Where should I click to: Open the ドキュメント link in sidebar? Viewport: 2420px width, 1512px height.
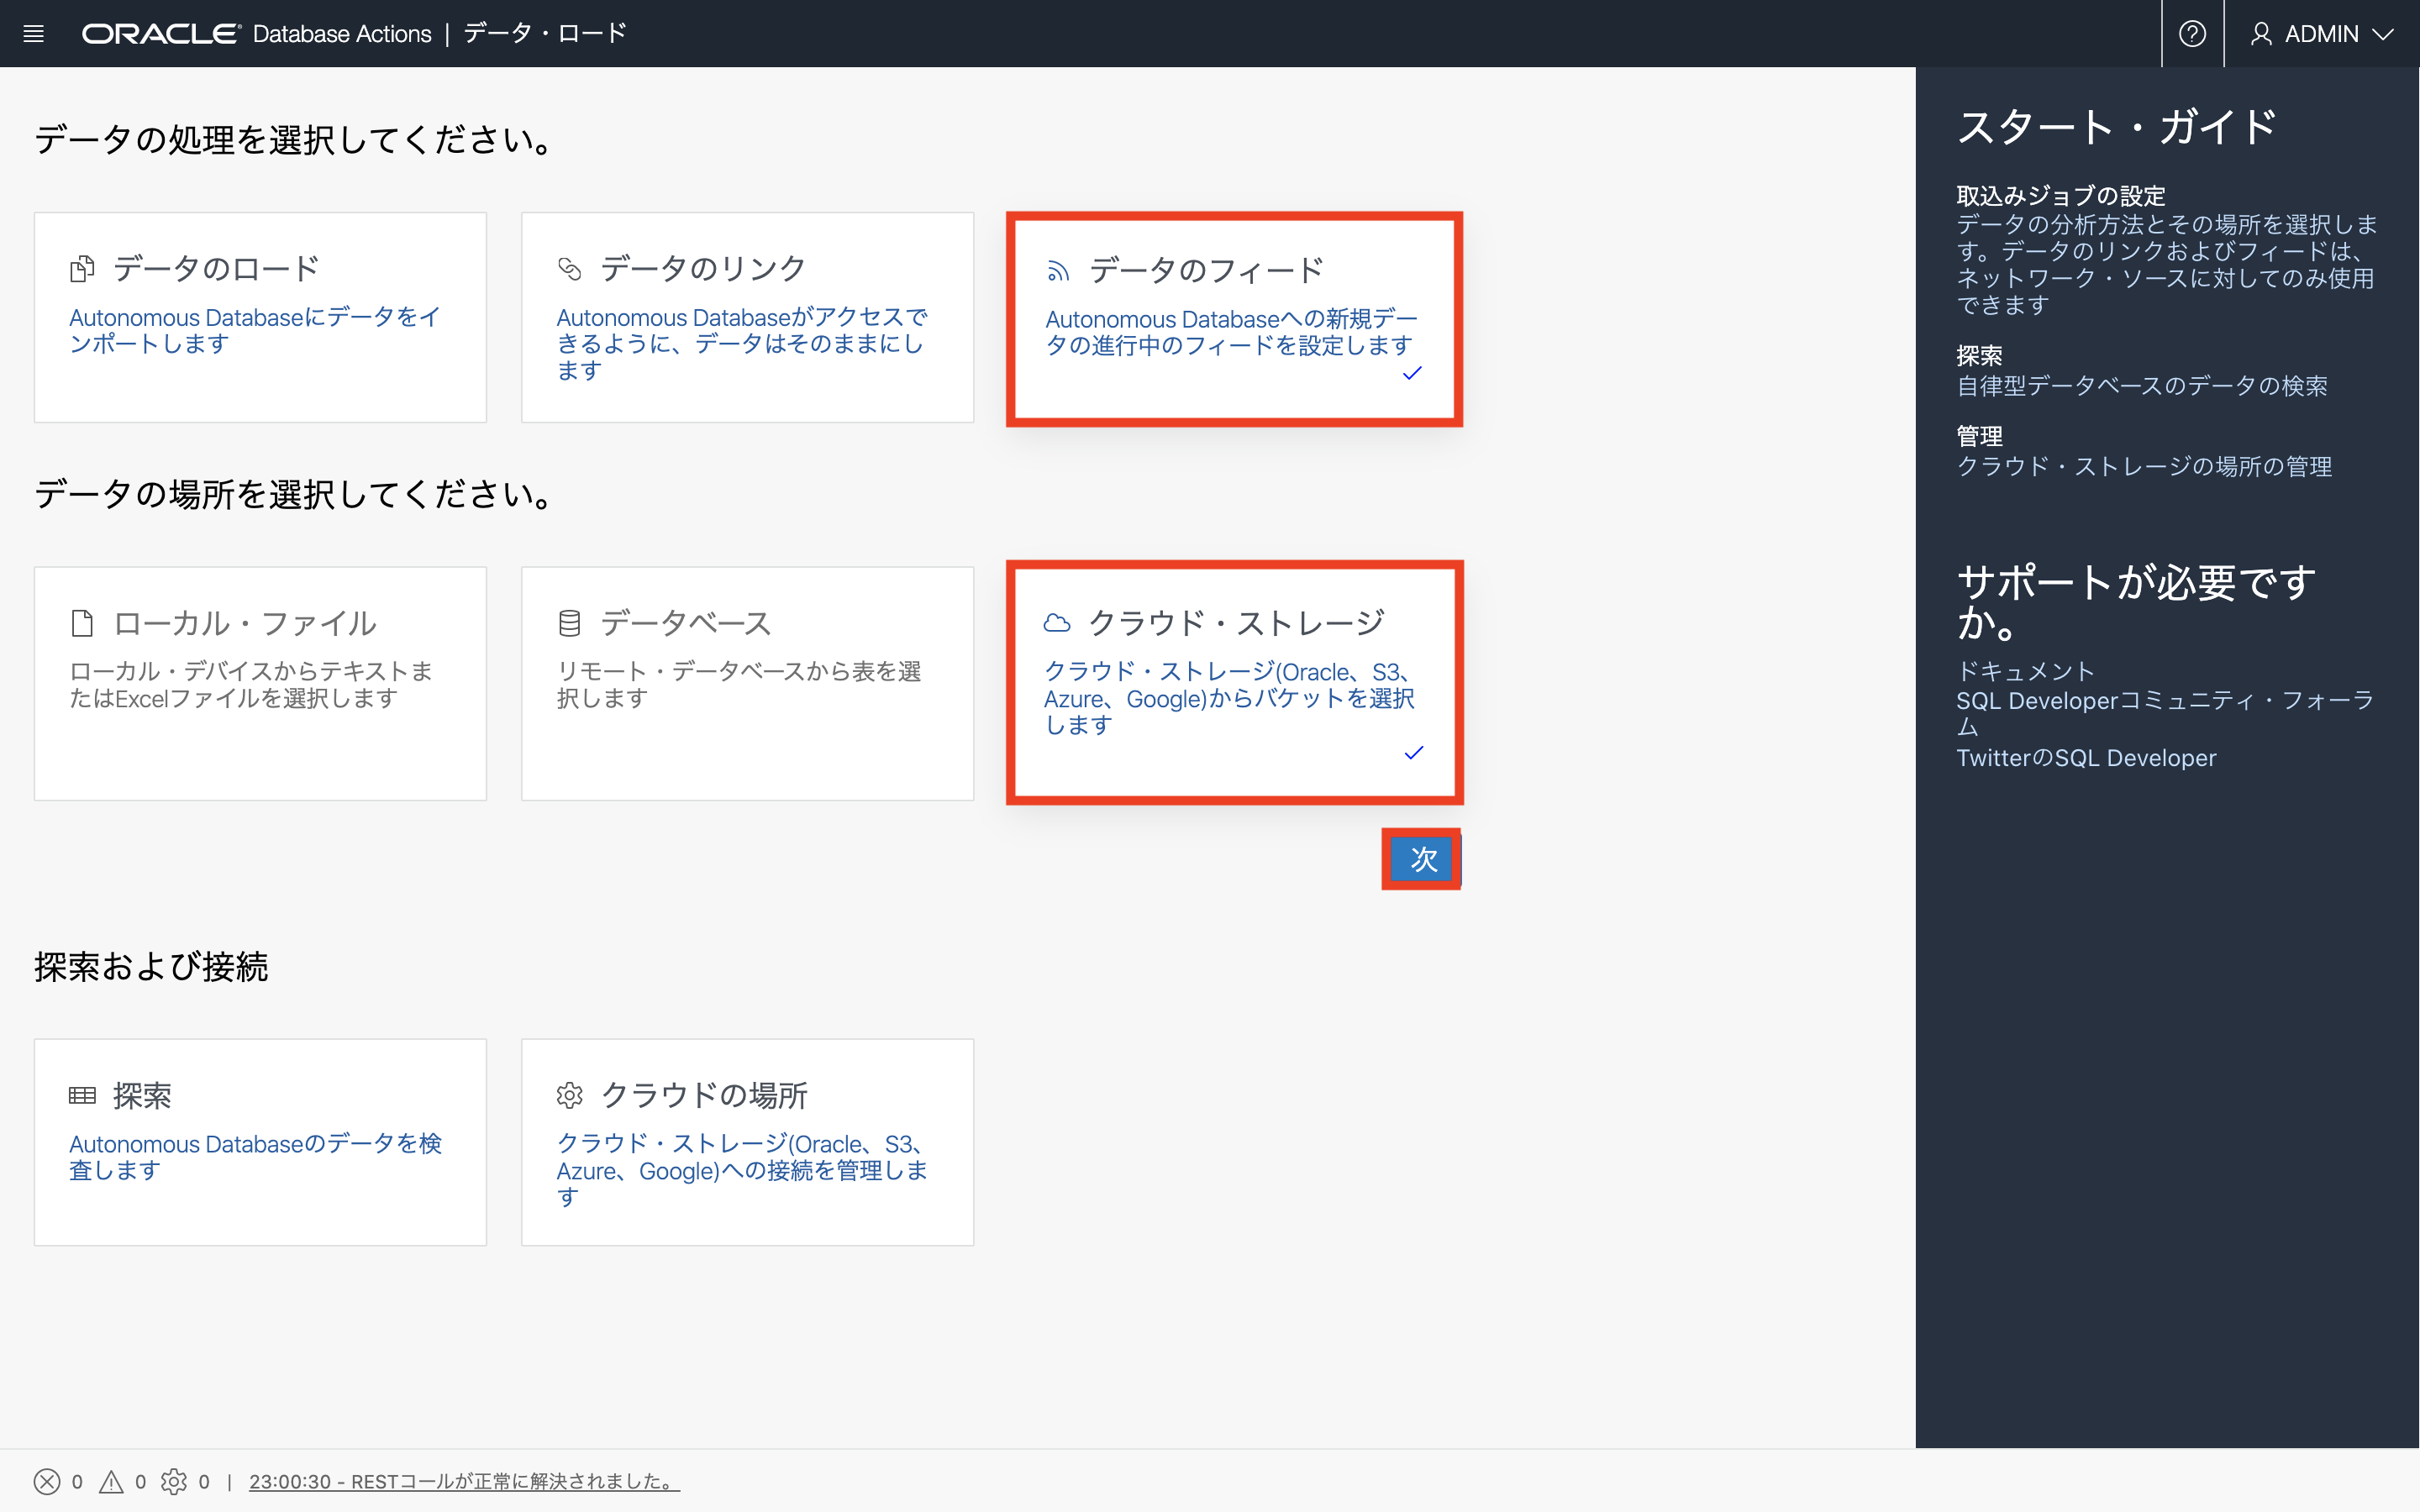2025,671
